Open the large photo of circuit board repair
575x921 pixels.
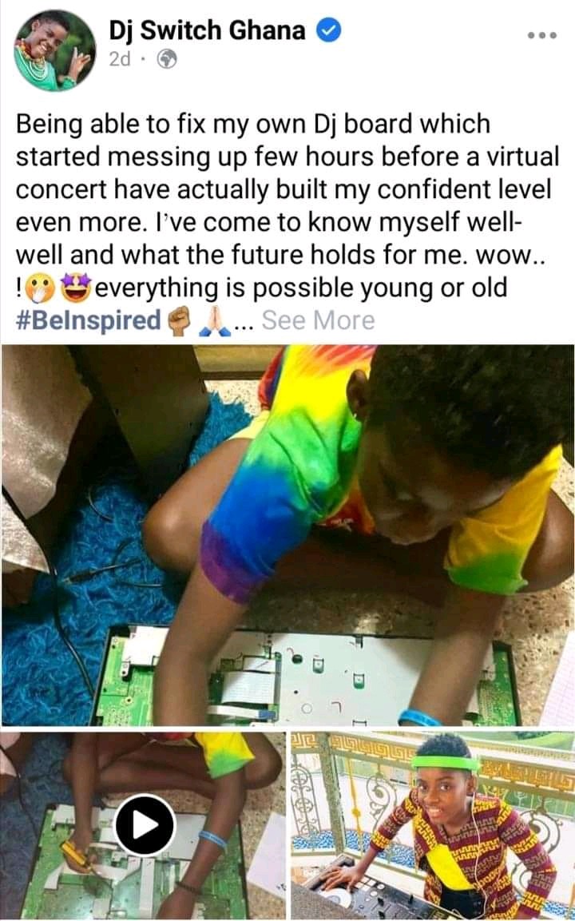coord(287,535)
